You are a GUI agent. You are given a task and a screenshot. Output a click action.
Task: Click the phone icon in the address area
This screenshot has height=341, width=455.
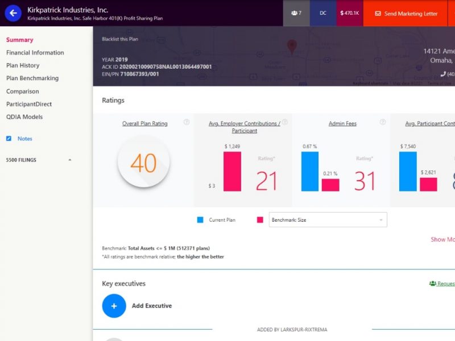point(444,74)
